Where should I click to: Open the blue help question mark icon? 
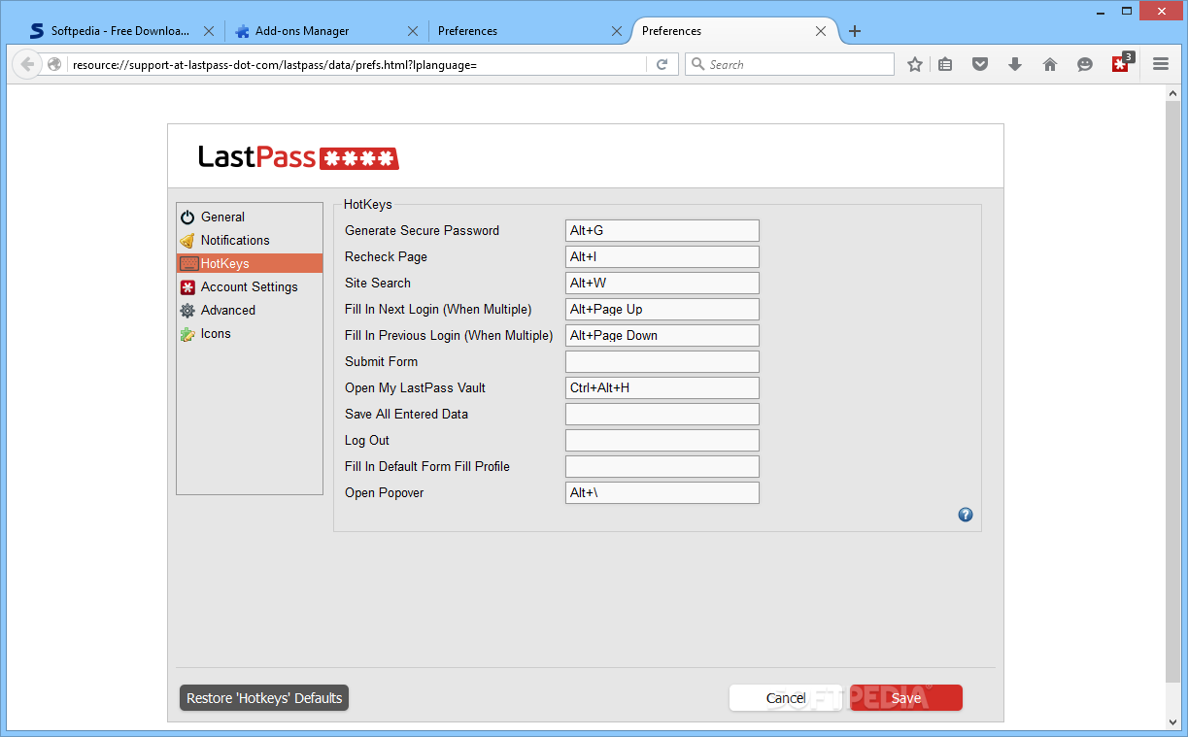(966, 515)
